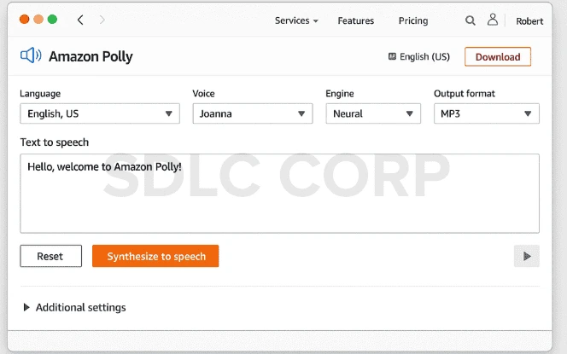
Task: Click the orange minimize window button
Action: [38, 19]
